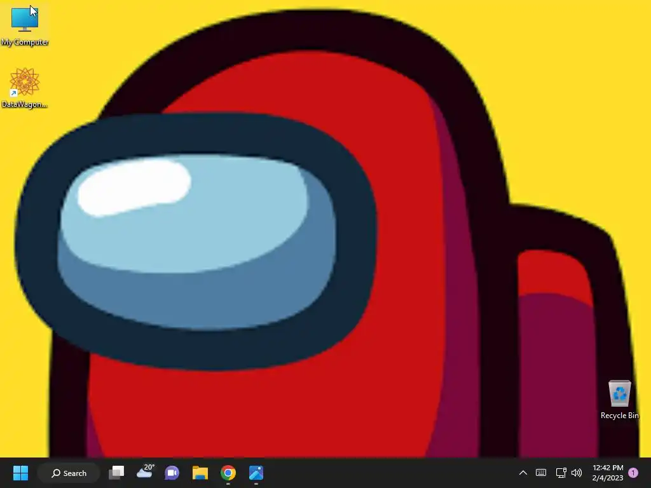Open the weather widget showing 20°

tap(145, 472)
